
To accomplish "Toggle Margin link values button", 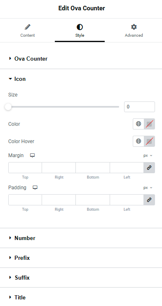I will tap(149, 167).
